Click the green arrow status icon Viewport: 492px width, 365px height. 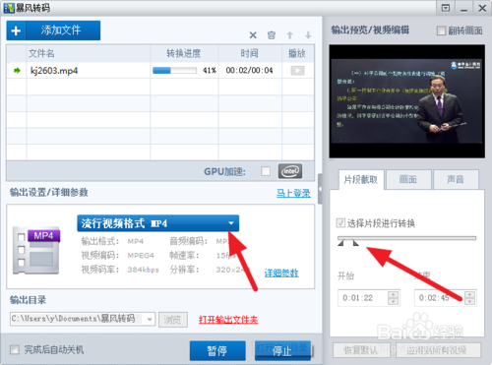click(17, 71)
